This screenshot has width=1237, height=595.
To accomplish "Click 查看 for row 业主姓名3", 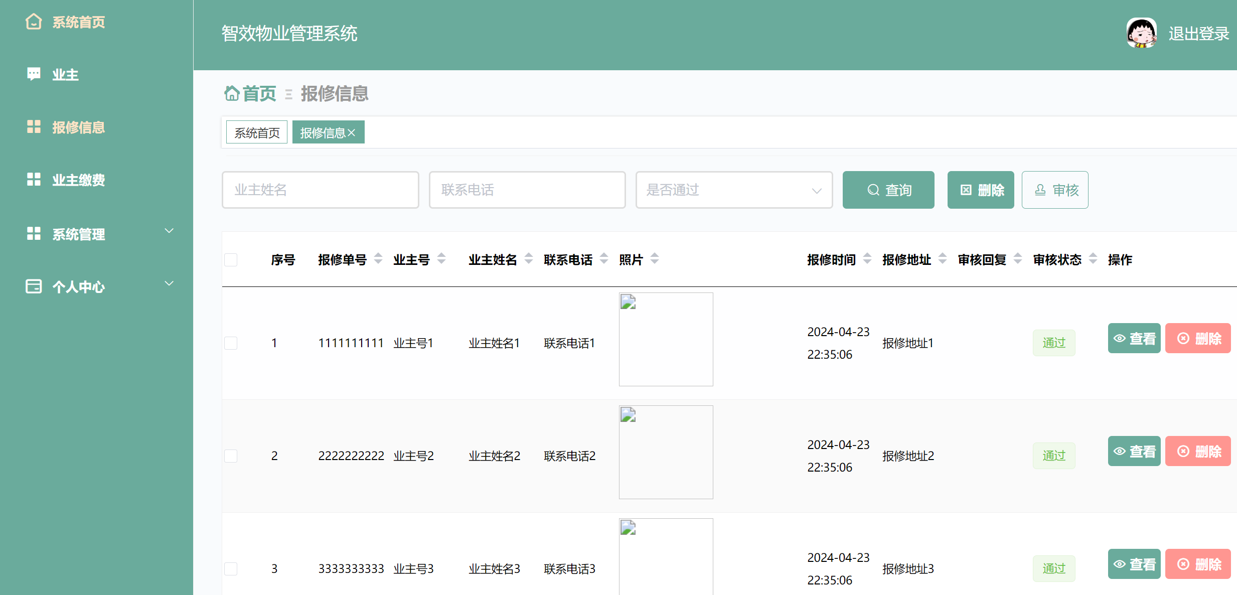I will (x=1134, y=564).
